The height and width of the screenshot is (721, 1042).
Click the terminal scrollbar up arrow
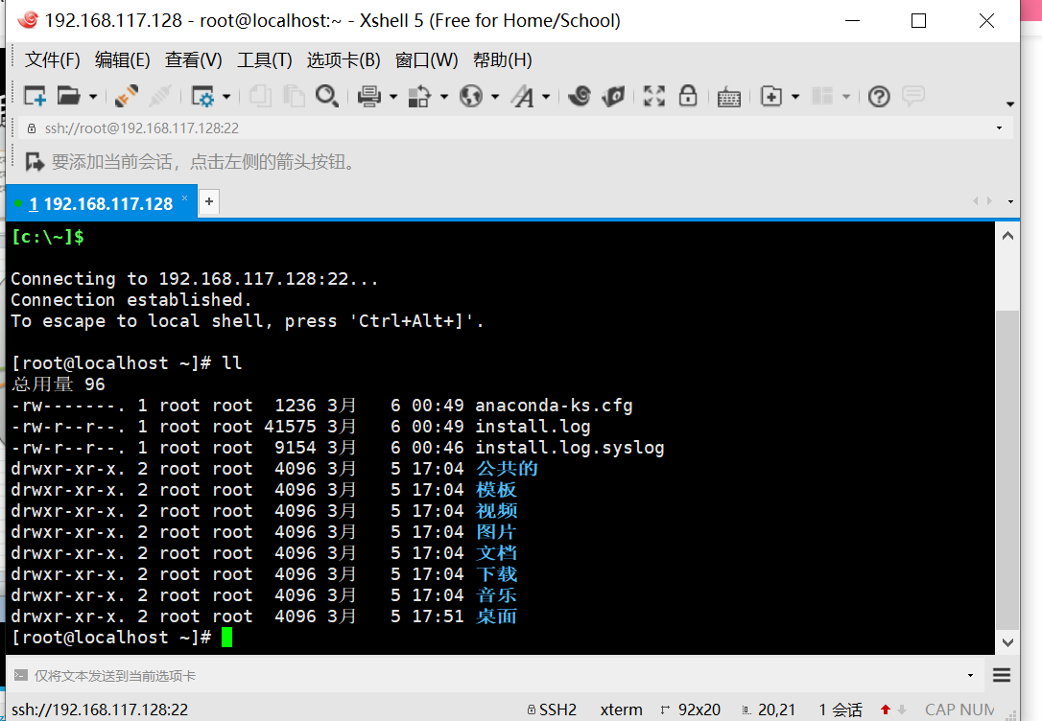tap(1007, 236)
